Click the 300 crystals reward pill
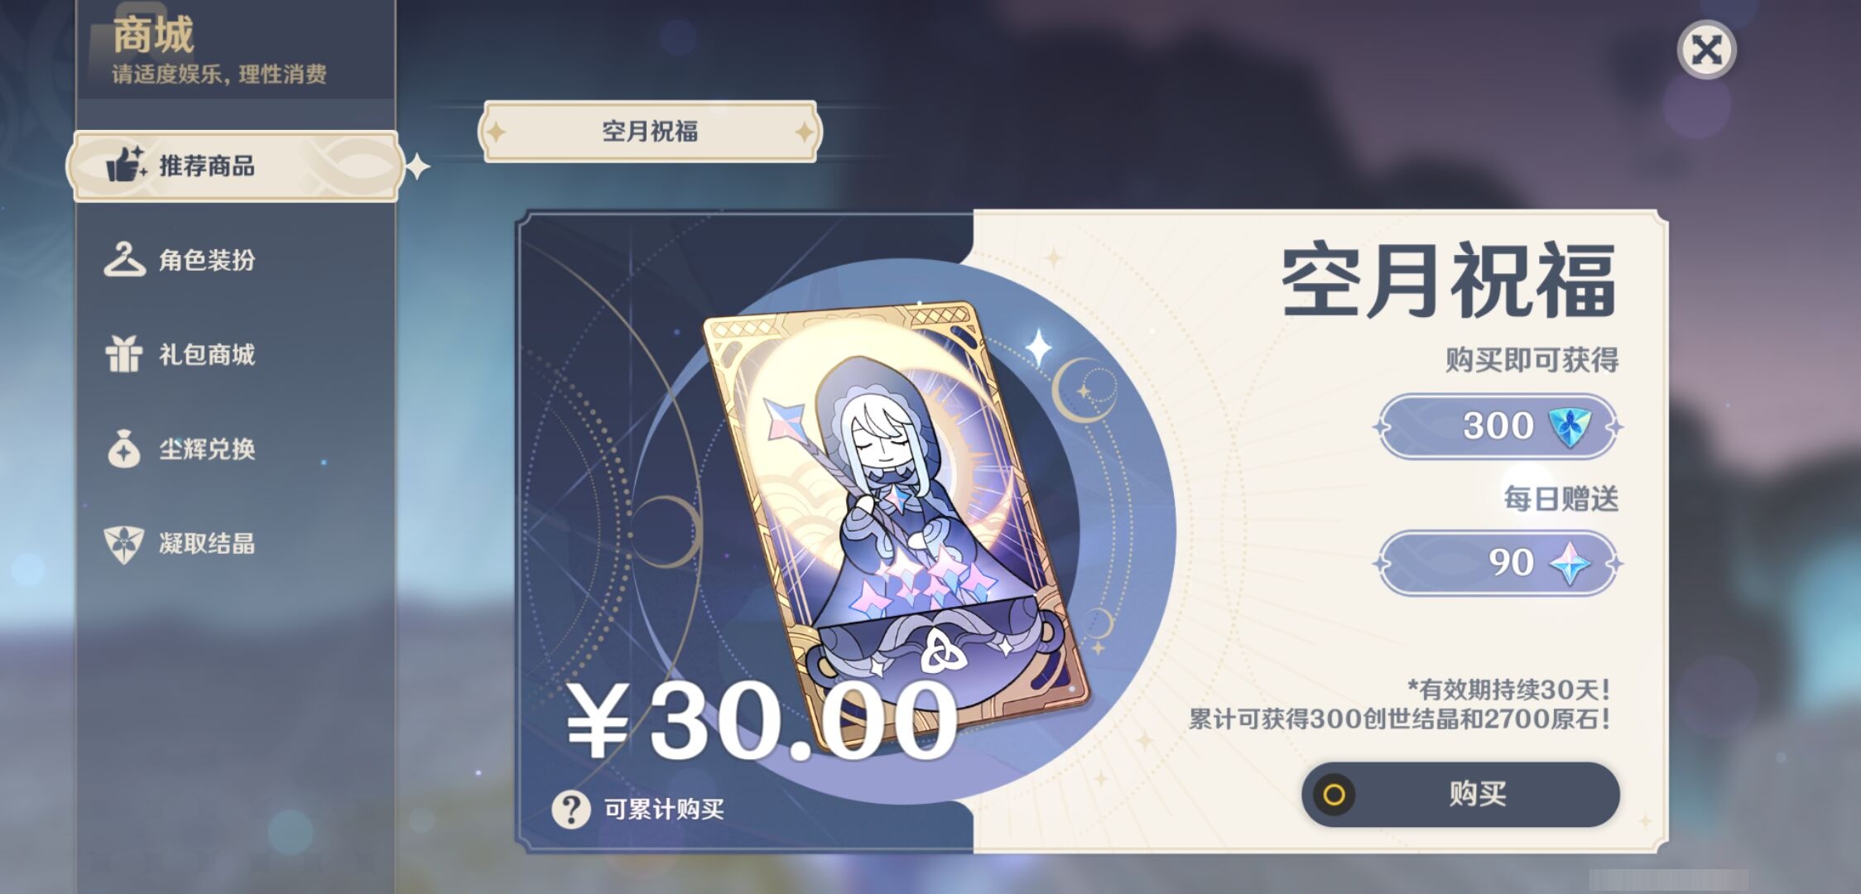The width and height of the screenshot is (1861, 894). pyautogui.click(x=1498, y=426)
